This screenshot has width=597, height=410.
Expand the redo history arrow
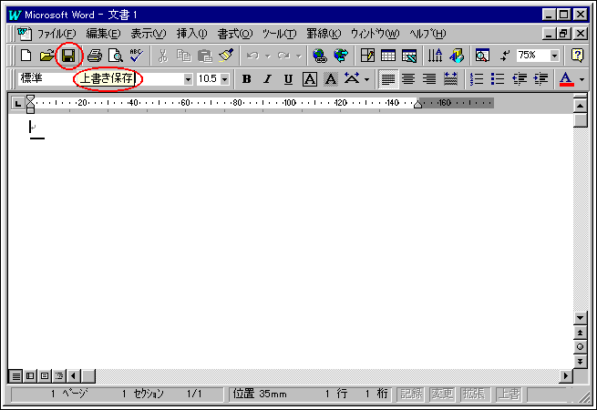pyautogui.click(x=299, y=56)
